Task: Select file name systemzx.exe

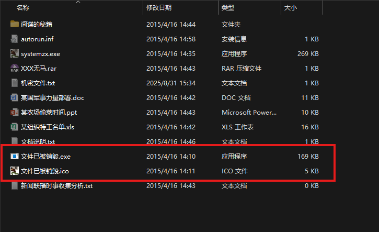Action: click(40, 54)
